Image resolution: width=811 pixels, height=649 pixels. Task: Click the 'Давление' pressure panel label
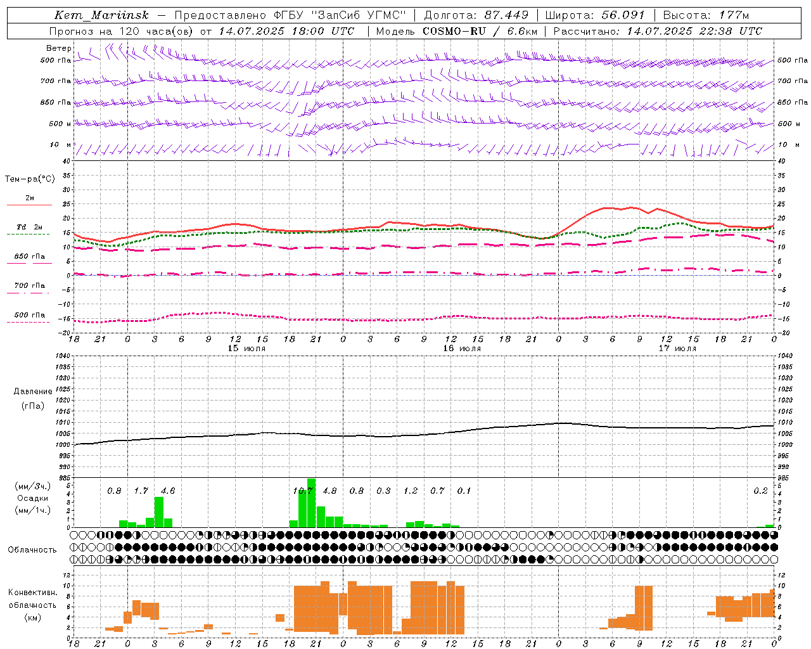[x=33, y=392]
